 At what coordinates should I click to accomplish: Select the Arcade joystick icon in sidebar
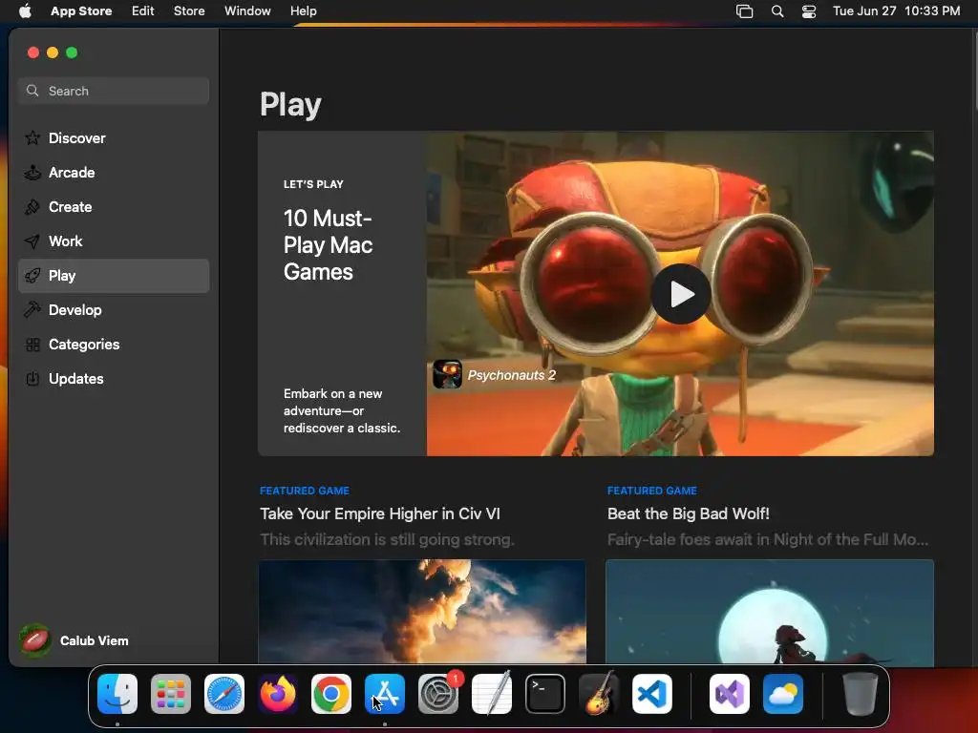32,173
